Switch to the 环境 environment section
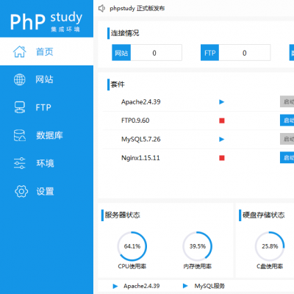Viewport: 294px width, 294px height. [46, 163]
